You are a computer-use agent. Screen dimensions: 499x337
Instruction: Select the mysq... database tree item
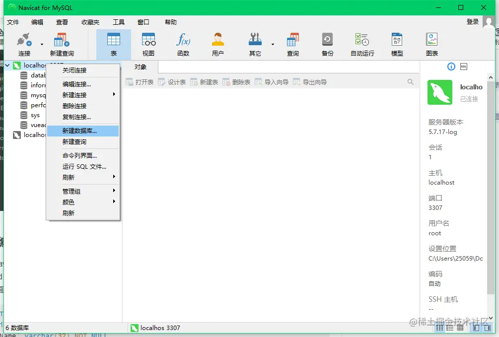(x=33, y=95)
